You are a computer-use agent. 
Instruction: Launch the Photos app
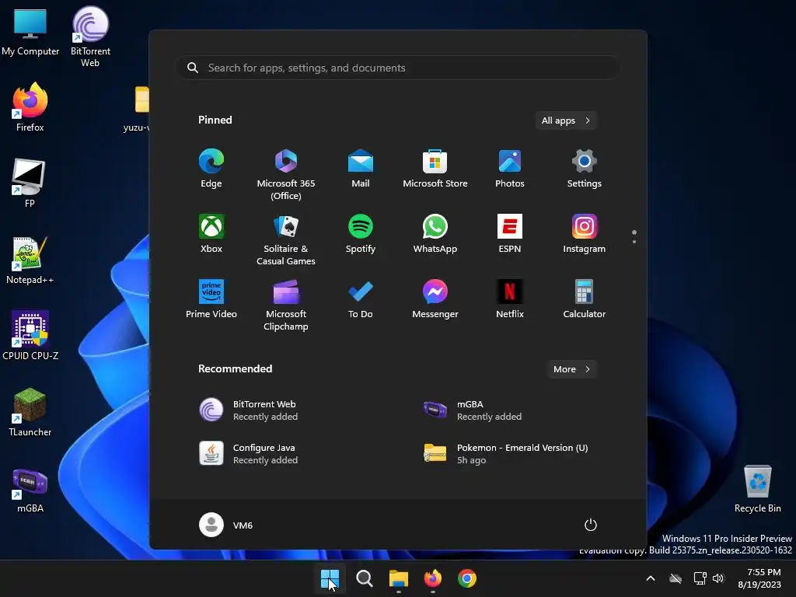510,169
